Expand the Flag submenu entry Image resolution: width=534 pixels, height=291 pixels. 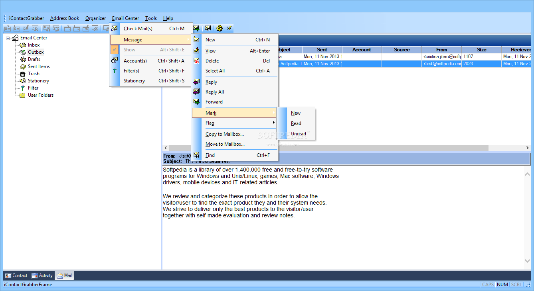click(x=235, y=123)
